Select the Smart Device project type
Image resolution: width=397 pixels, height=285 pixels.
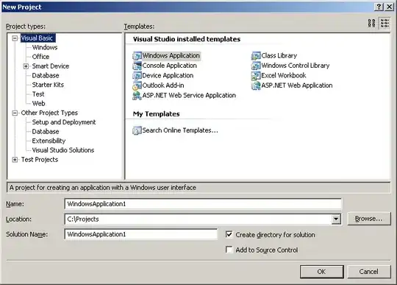pyautogui.click(x=51, y=66)
